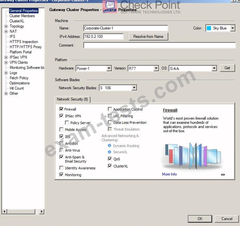The image size is (240, 226).
Task: Open Fetch Policy page
Action: tap(19, 78)
